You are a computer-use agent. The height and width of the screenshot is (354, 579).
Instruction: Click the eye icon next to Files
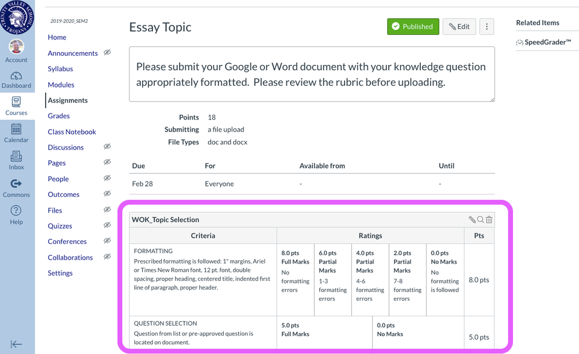pos(107,210)
